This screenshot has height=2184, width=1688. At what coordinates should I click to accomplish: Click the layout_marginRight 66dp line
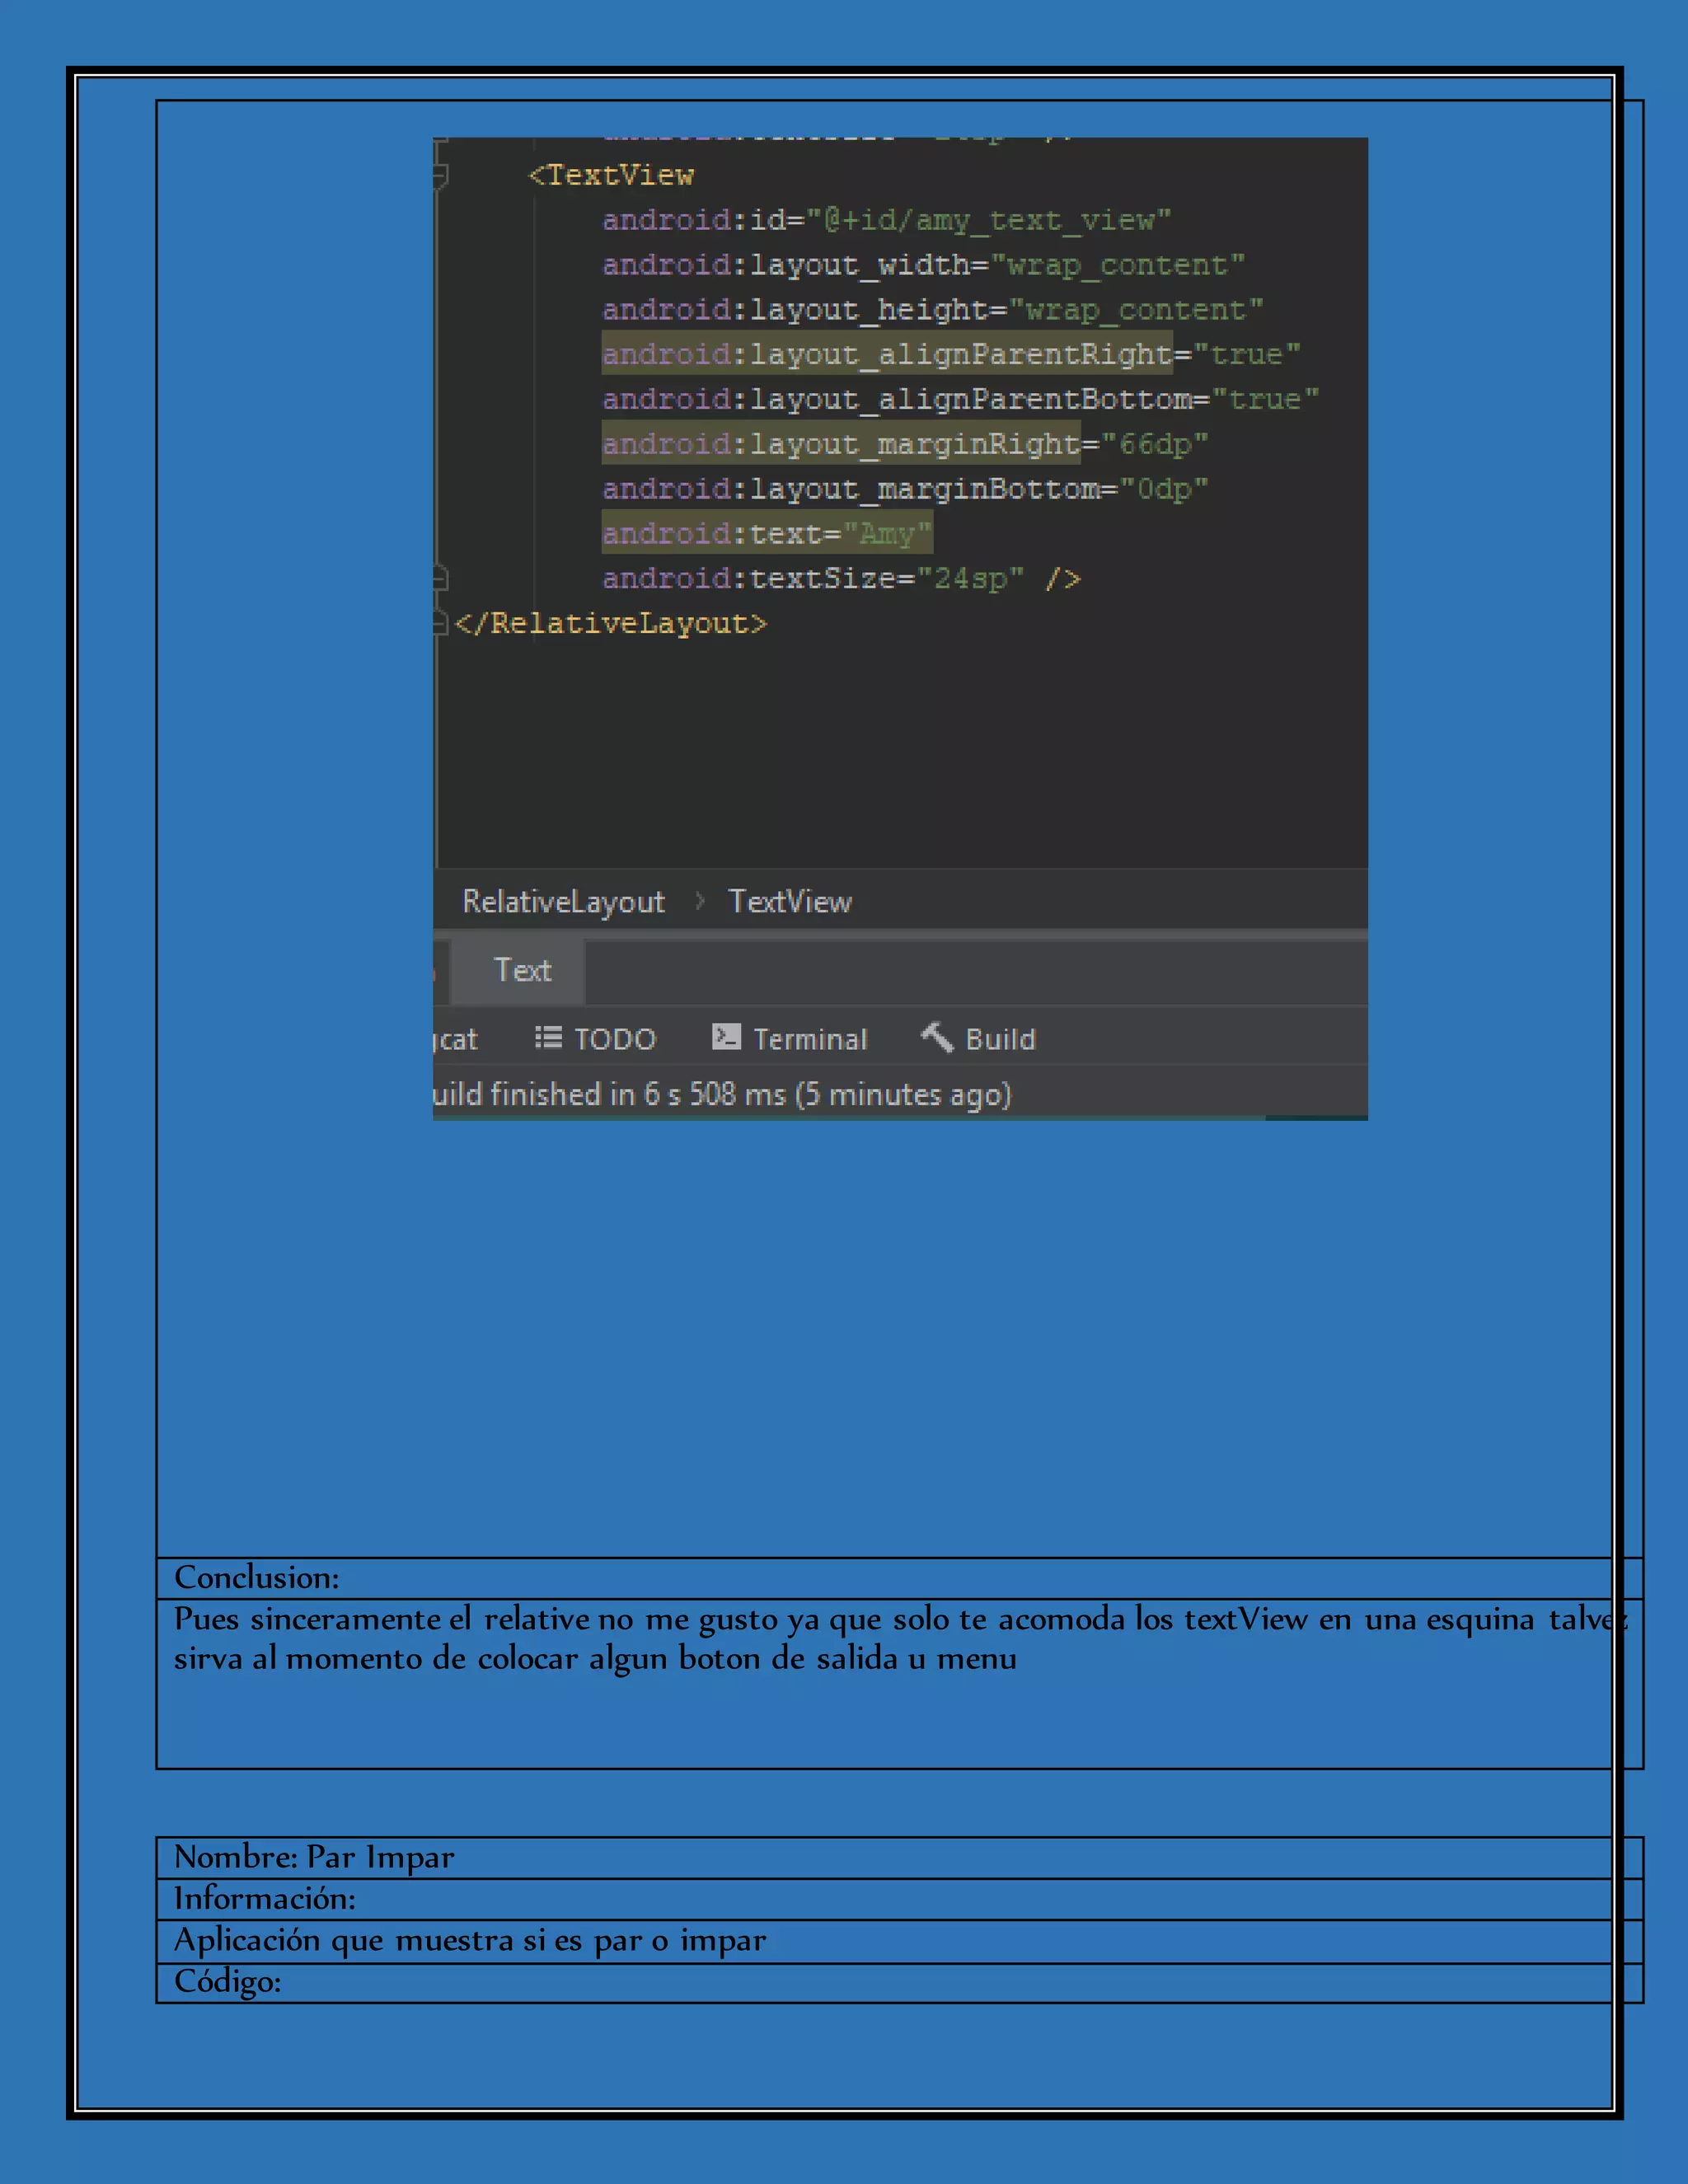click(905, 443)
